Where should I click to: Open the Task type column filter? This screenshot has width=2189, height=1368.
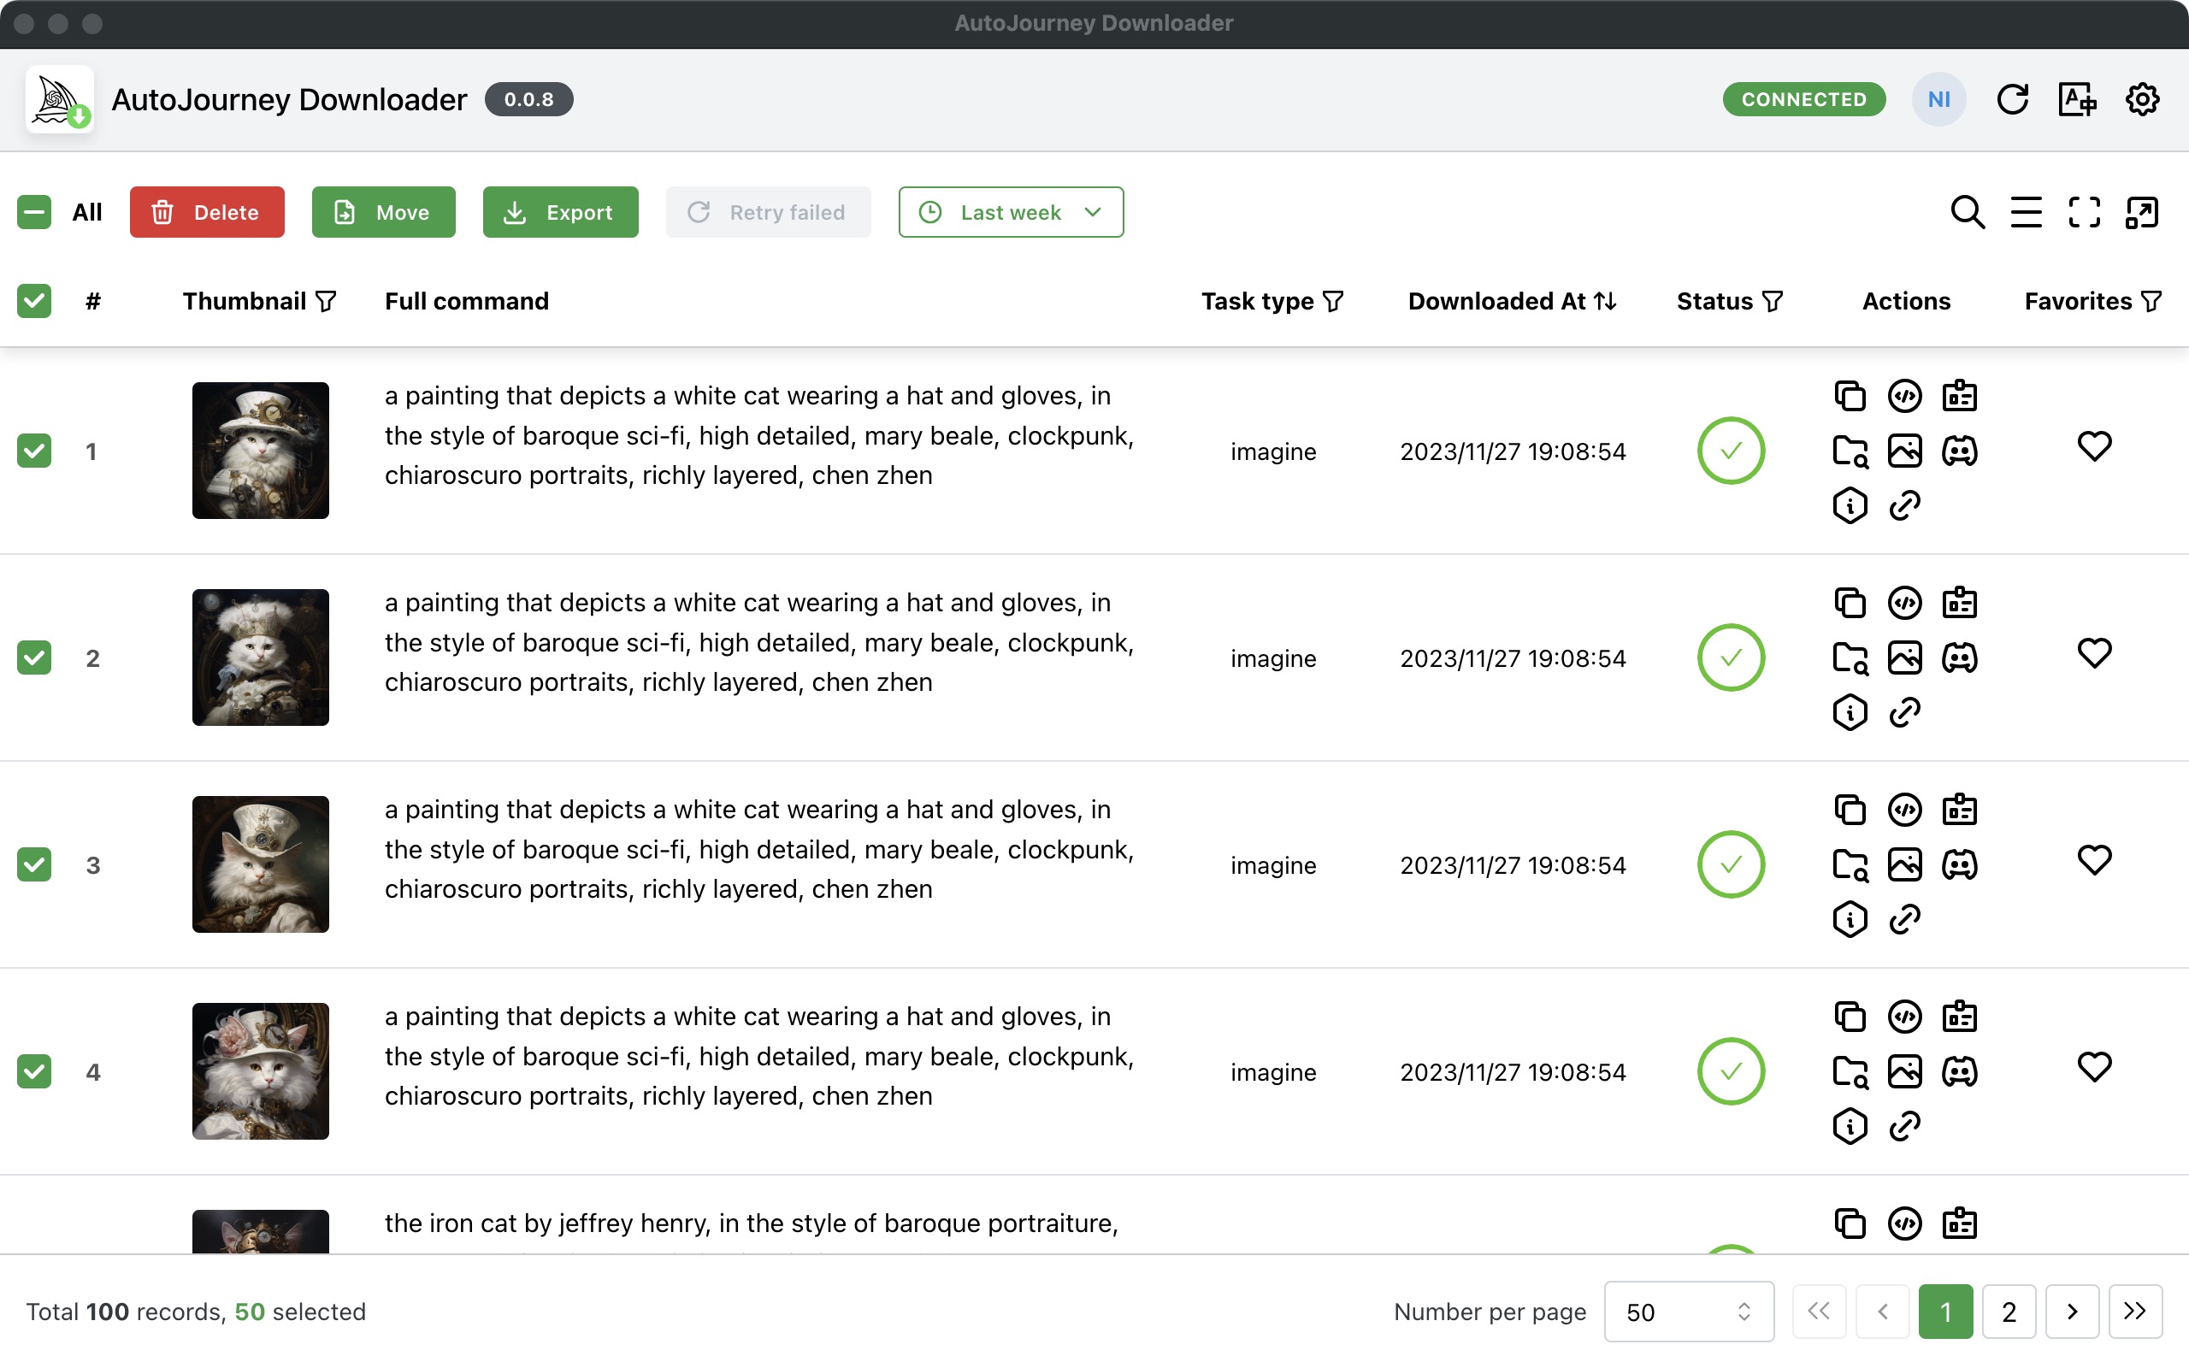tap(1333, 301)
